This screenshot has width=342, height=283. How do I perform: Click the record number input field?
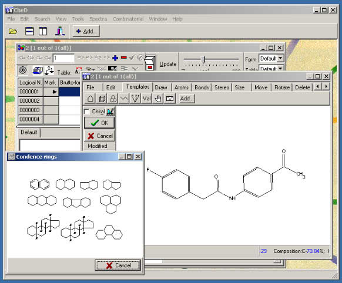pyautogui.click(x=63, y=58)
